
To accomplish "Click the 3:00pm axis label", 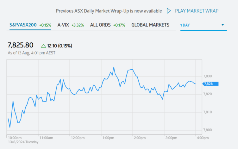I will [x=171, y=138].
